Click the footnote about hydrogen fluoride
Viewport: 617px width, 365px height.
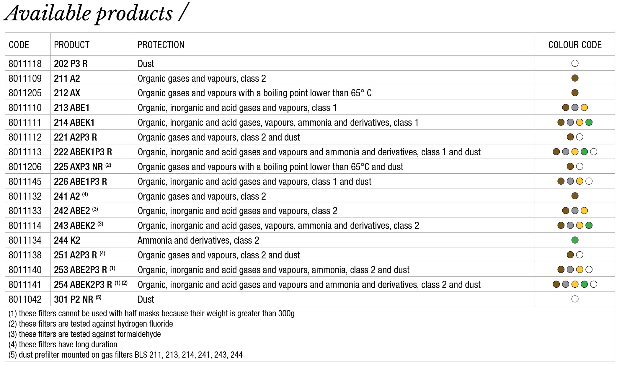(x=91, y=324)
